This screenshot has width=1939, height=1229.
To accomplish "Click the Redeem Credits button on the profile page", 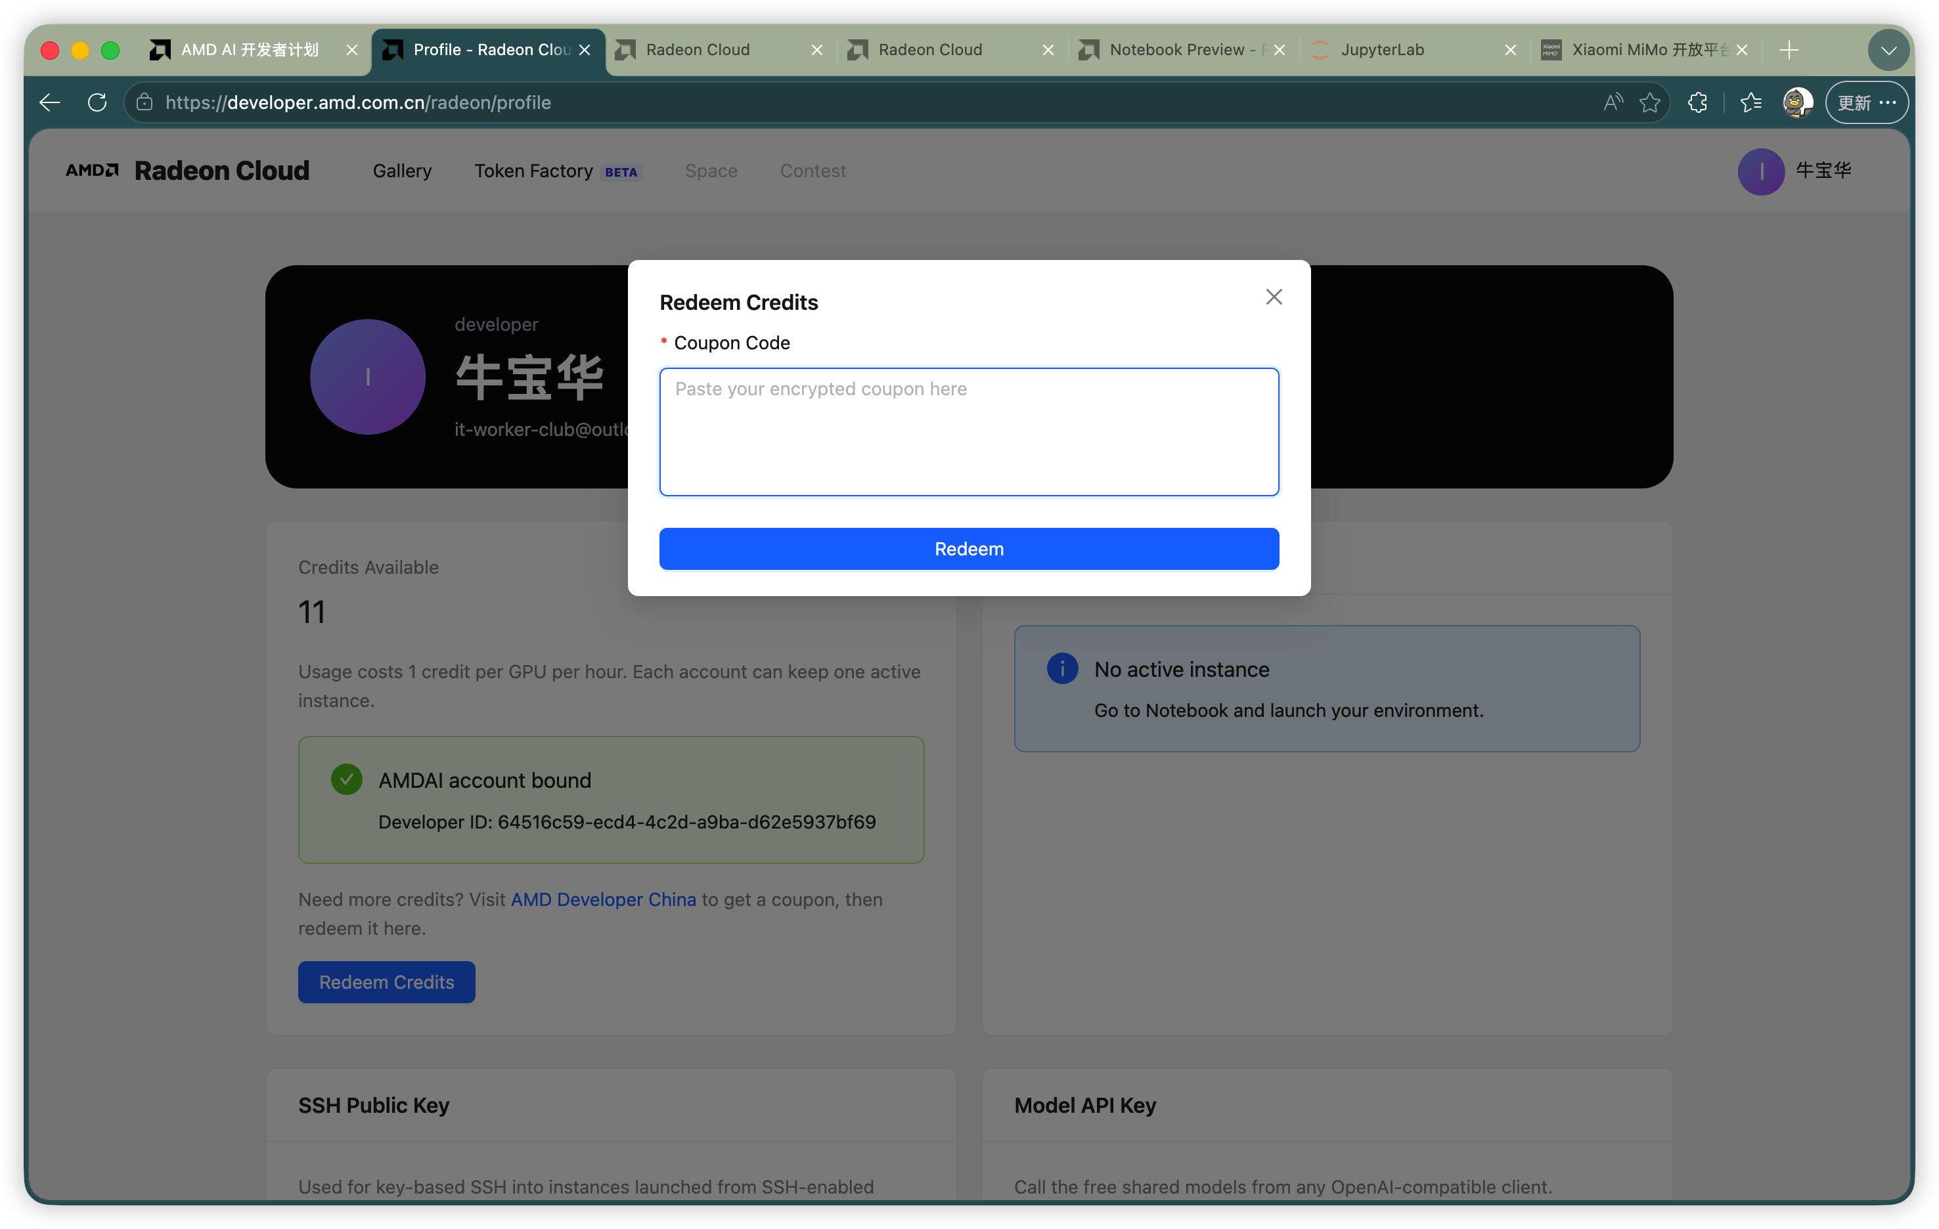I will (x=386, y=982).
